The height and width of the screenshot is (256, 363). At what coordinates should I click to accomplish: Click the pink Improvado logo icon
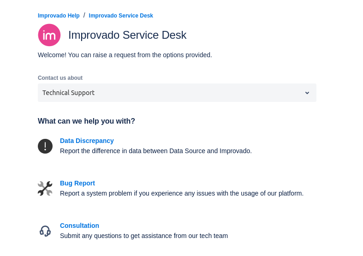coord(49,35)
